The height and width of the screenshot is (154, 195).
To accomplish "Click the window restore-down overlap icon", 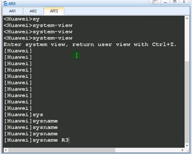I will 155,2.
